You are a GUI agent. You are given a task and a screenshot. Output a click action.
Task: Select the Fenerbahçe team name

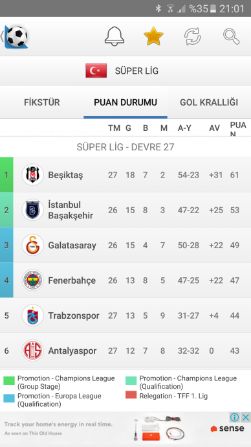(x=72, y=281)
